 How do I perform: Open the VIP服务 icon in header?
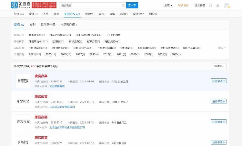(x=183, y=6)
